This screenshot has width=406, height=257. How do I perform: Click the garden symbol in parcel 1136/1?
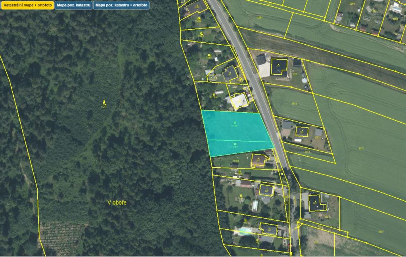coord(201,34)
